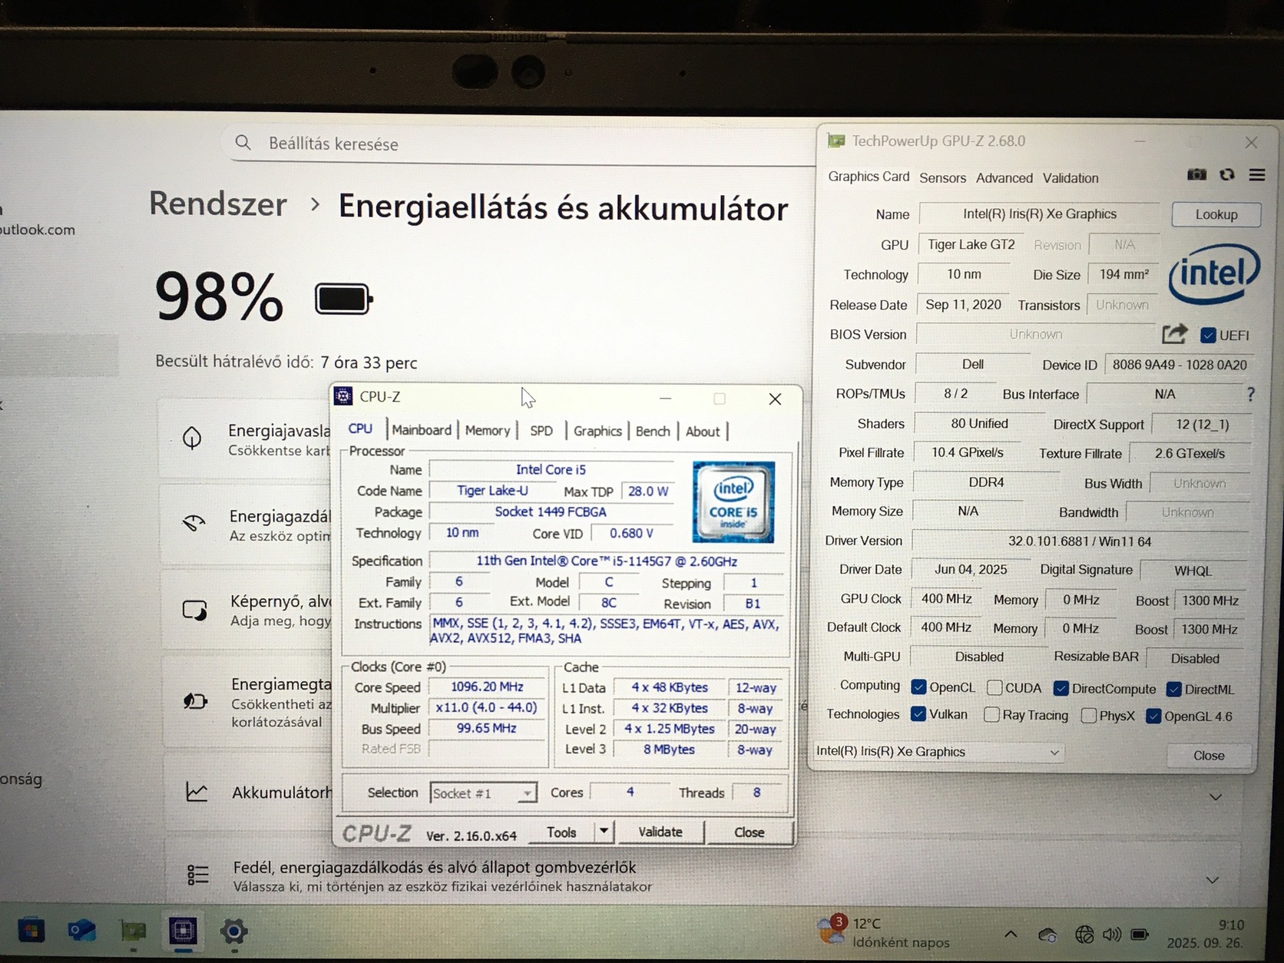This screenshot has width=1284, height=963.
Task: Toggle the DirectML checkbox
Action: click(x=1174, y=689)
